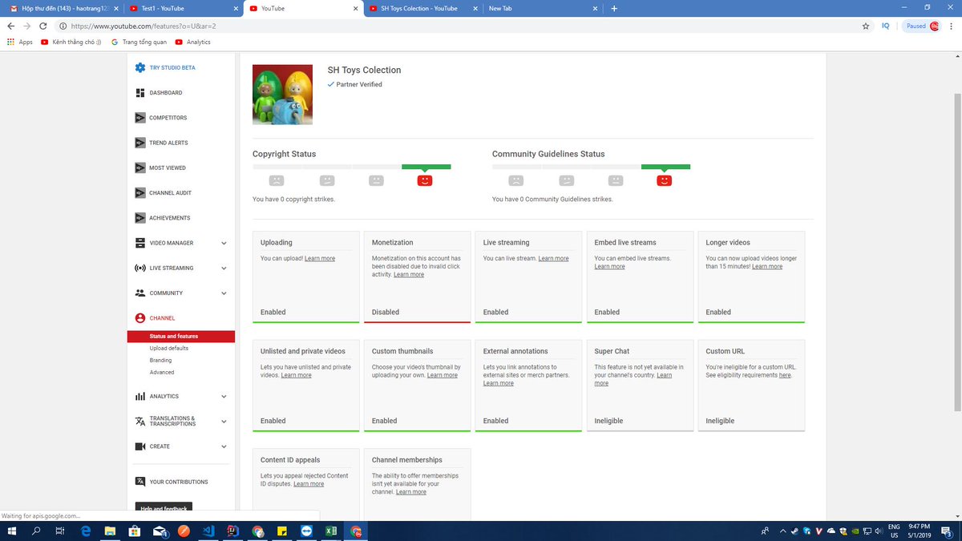
Task: Go back to the previous page
Action: [10, 26]
